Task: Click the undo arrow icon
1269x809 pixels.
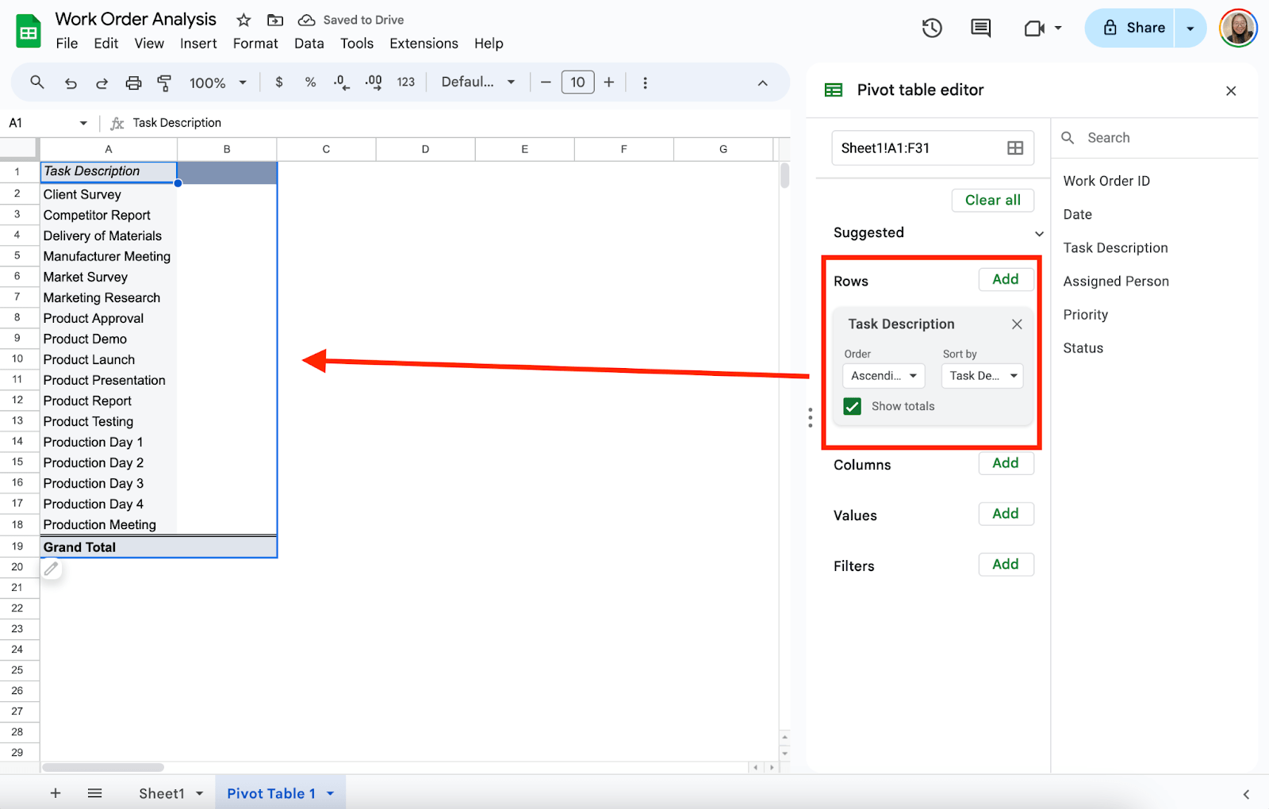Action: [x=71, y=82]
